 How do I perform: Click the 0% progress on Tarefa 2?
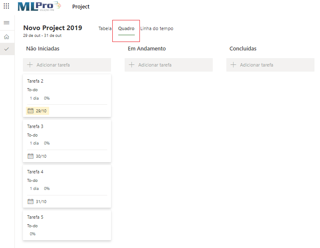47,98
